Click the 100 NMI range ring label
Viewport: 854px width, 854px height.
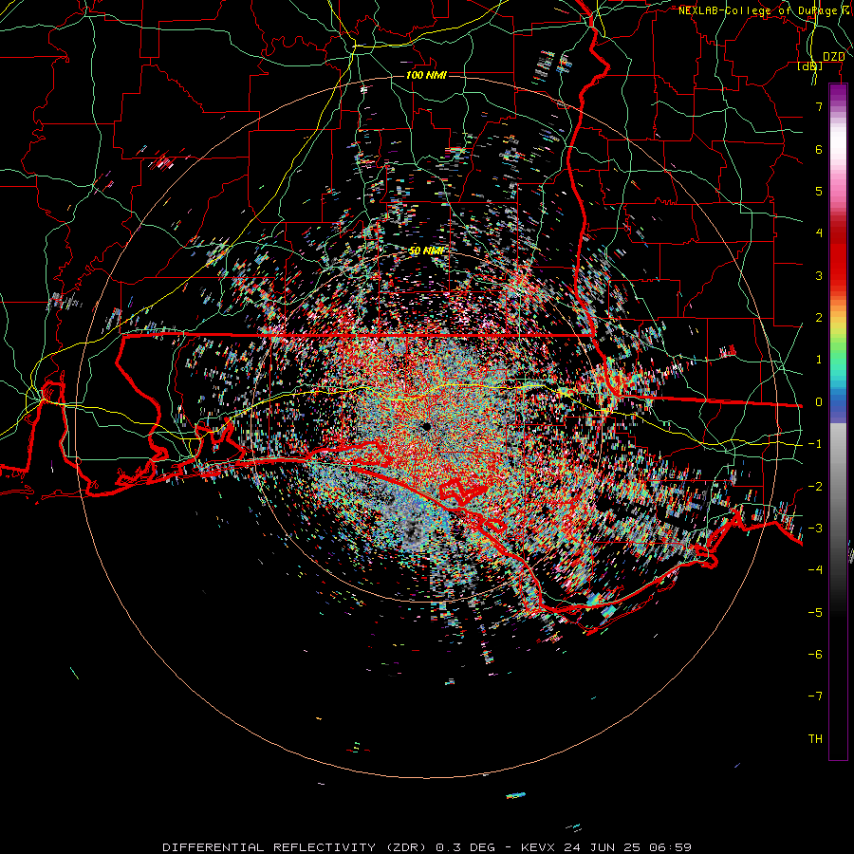[x=426, y=75]
